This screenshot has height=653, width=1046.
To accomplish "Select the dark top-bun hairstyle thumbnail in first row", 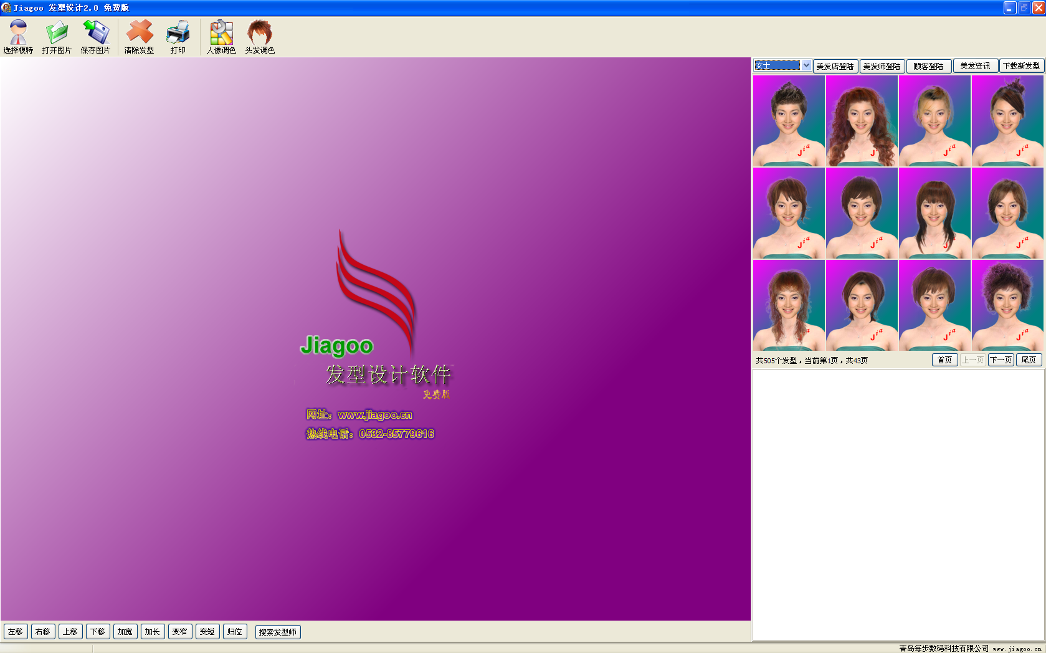I will tap(1007, 121).
